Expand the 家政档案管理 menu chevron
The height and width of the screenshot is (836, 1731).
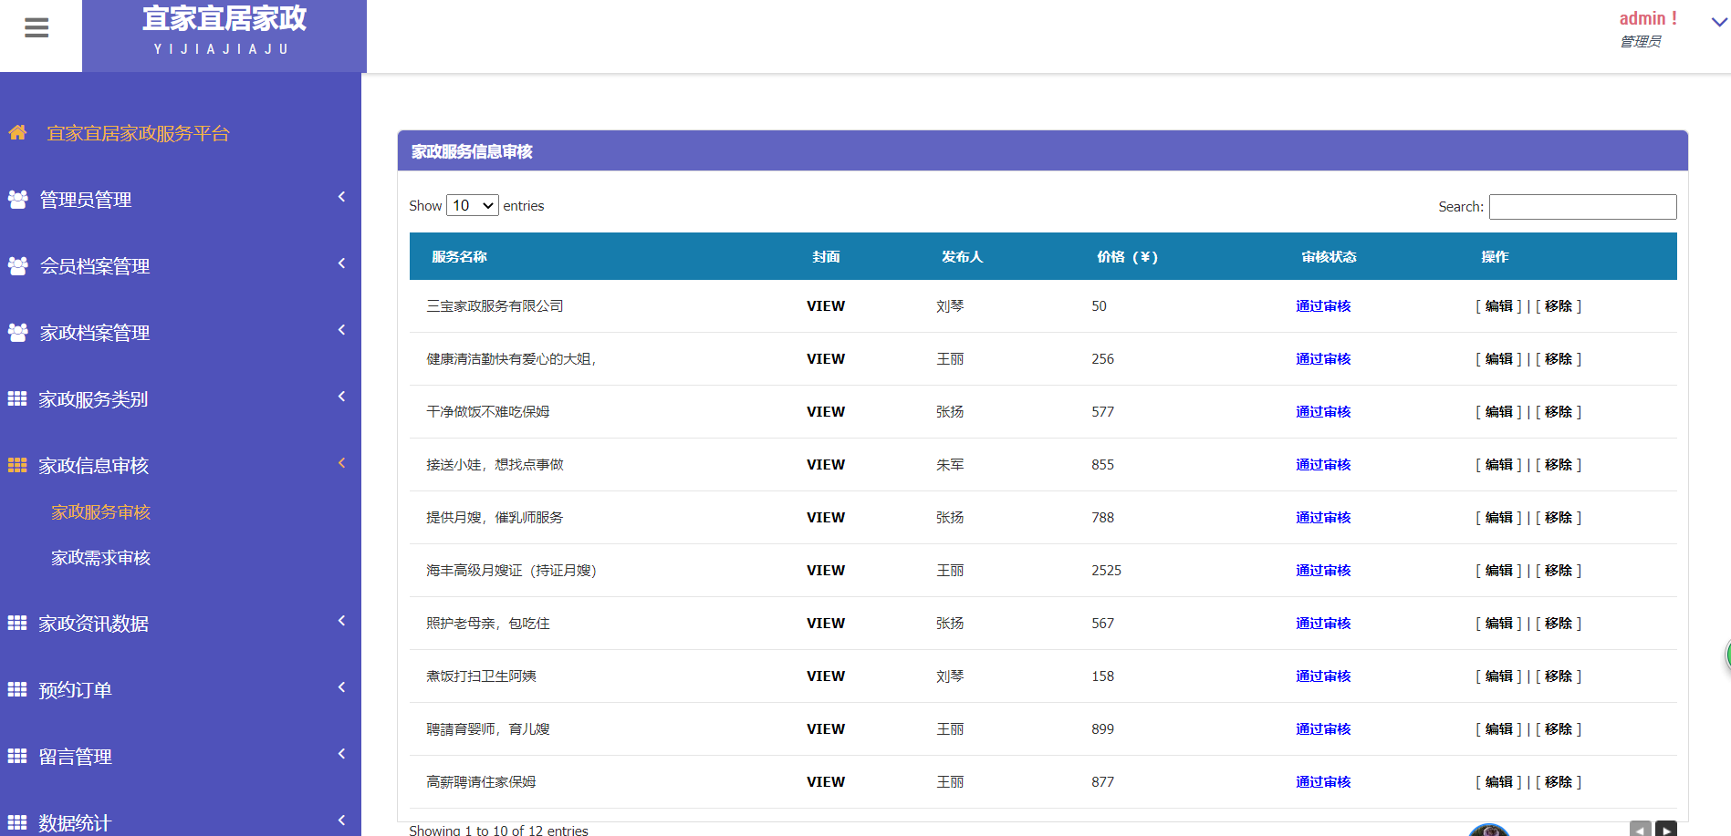341,330
